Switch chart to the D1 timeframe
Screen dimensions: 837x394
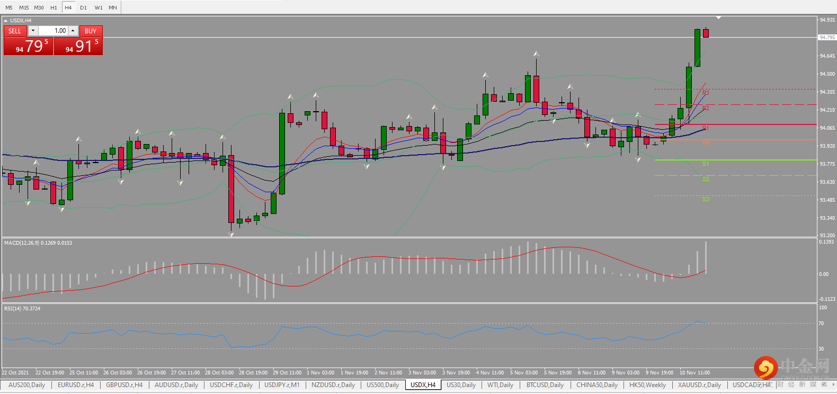pyautogui.click(x=84, y=7)
